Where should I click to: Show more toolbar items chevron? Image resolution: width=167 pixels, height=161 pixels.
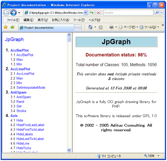tap(163, 25)
